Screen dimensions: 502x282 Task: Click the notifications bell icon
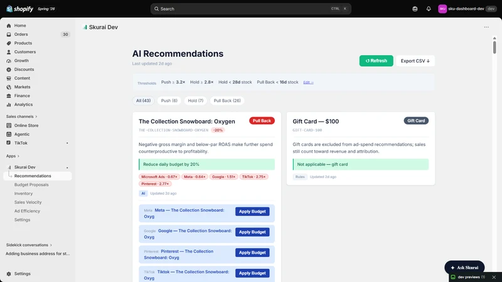(x=429, y=9)
